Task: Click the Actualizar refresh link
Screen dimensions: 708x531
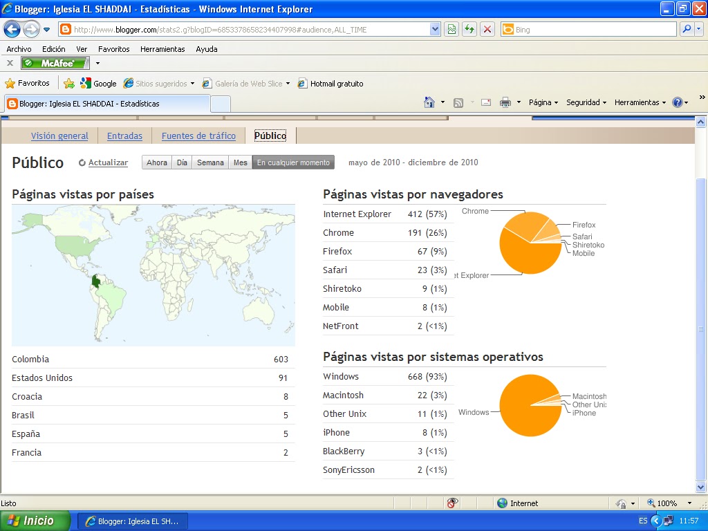Action: (108, 162)
